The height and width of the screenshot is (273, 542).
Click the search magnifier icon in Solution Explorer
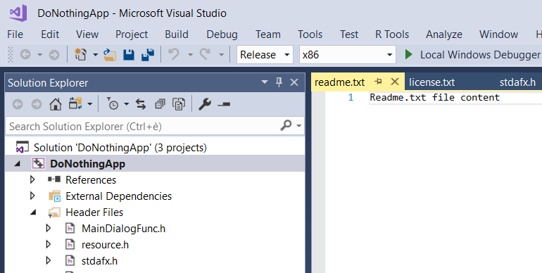(286, 125)
